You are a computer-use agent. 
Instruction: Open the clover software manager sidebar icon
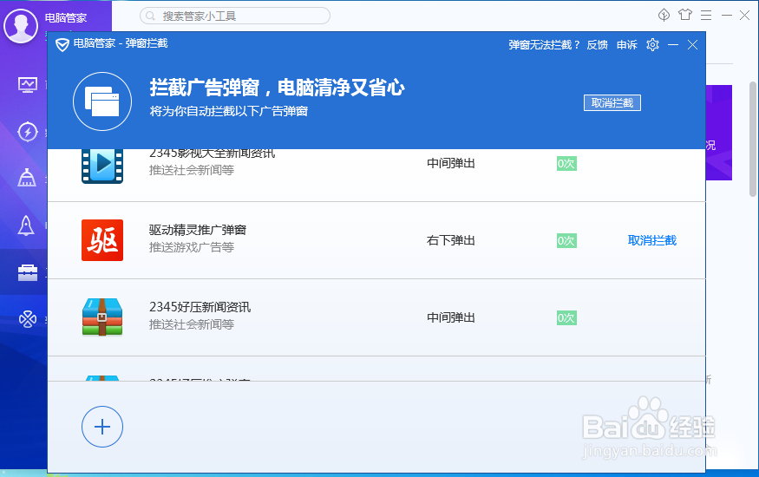pyautogui.click(x=28, y=319)
